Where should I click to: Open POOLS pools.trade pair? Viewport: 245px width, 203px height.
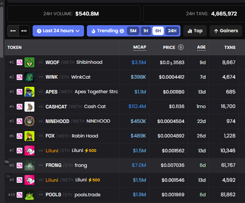click(73, 195)
